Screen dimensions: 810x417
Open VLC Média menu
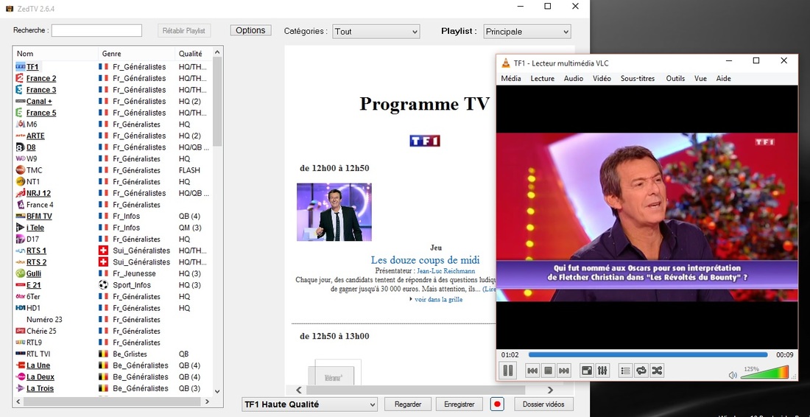coord(511,79)
